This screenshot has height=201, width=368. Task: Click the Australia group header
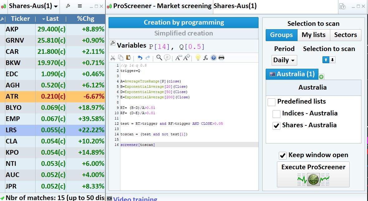pos(313,88)
